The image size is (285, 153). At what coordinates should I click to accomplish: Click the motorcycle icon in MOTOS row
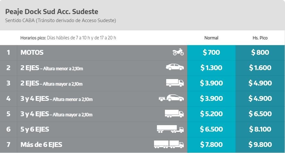pyautogui.click(x=178, y=52)
